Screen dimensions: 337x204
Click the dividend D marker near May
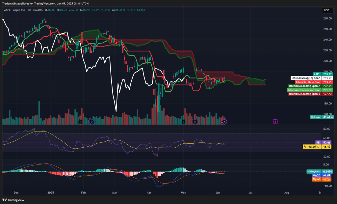click(195, 122)
